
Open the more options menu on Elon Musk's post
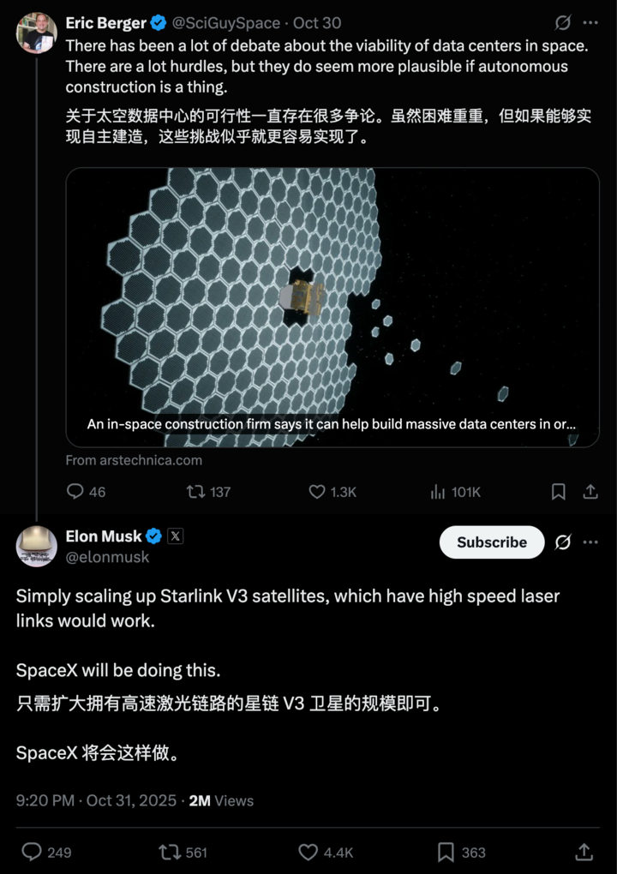pyautogui.click(x=590, y=542)
